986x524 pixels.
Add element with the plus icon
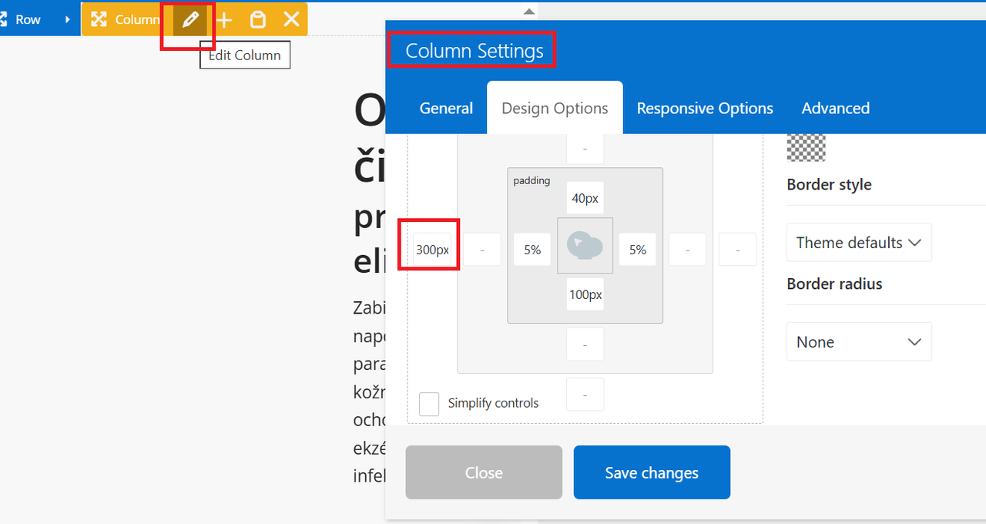coord(224,20)
